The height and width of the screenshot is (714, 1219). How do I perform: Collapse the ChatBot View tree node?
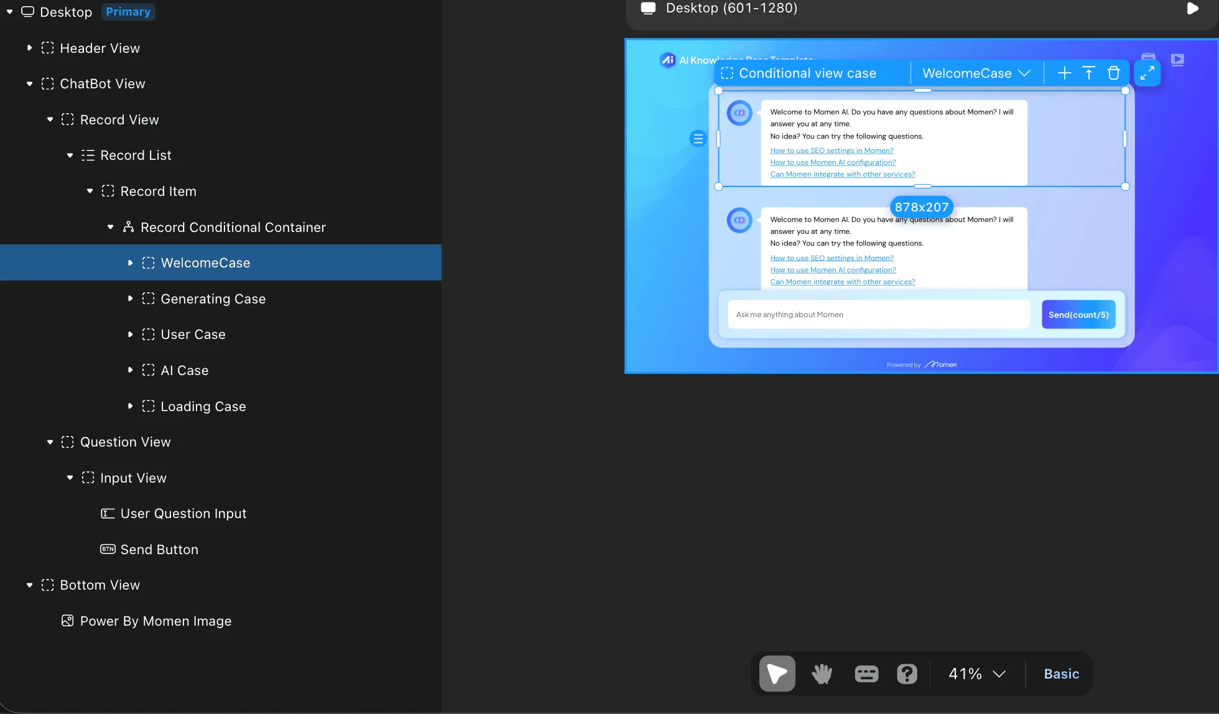pos(29,84)
